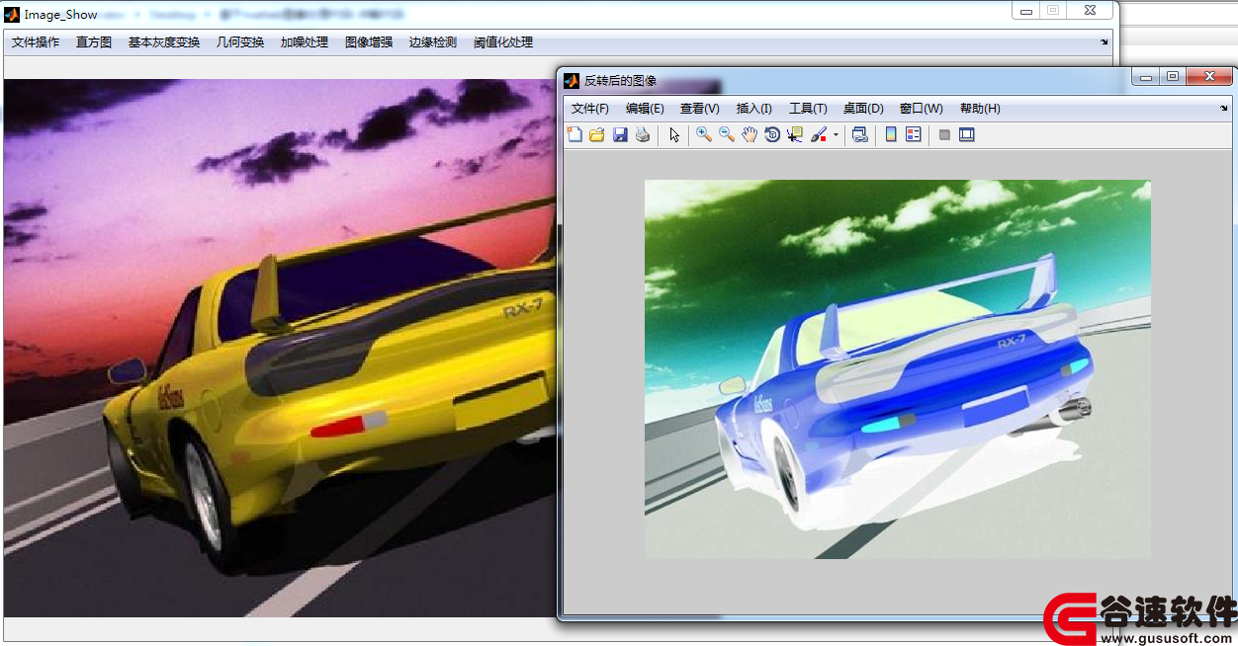
Task: Click the Link Plot icon
Action: pyautogui.click(x=860, y=134)
